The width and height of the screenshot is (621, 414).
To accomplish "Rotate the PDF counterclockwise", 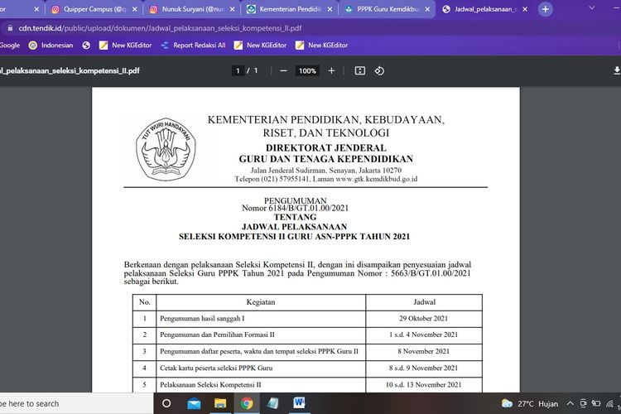I will [379, 71].
